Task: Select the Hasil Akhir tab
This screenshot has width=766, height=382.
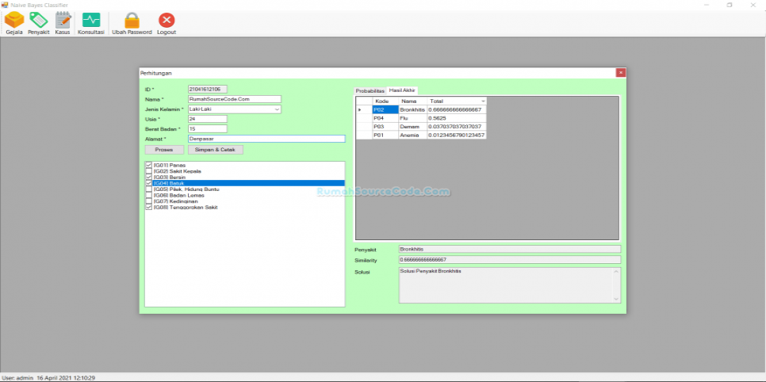Action: click(403, 91)
